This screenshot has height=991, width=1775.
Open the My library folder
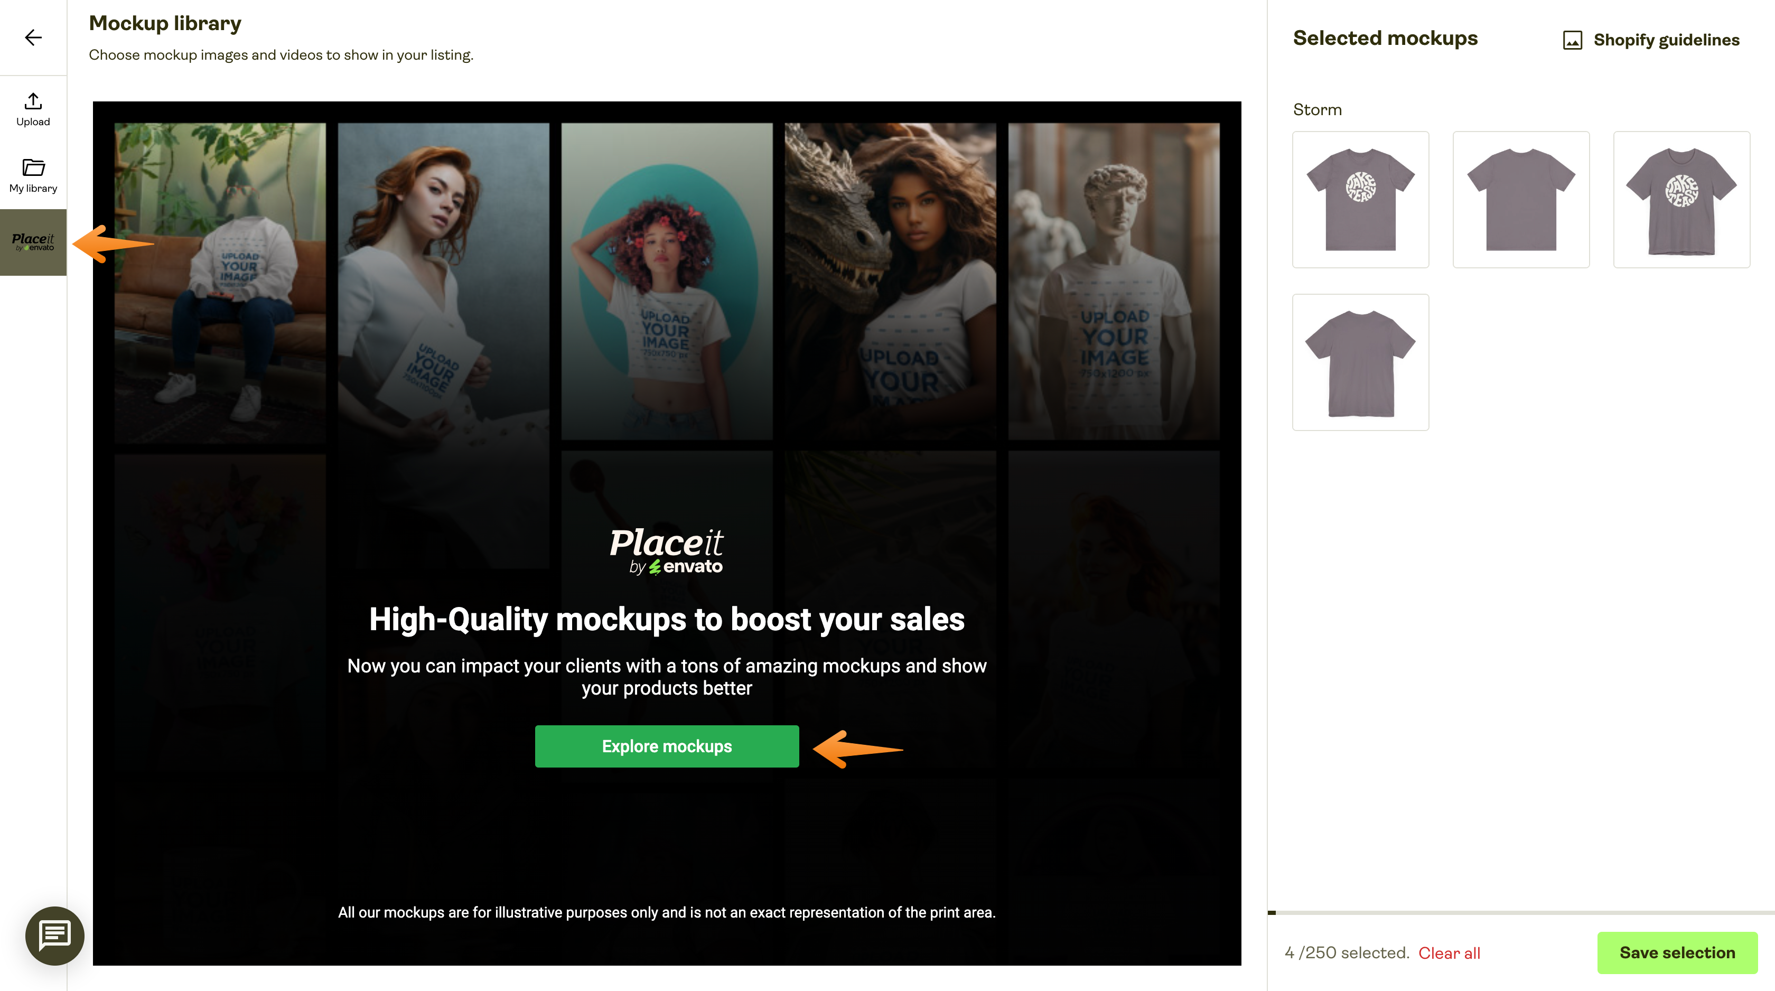(x=33, y=176)
